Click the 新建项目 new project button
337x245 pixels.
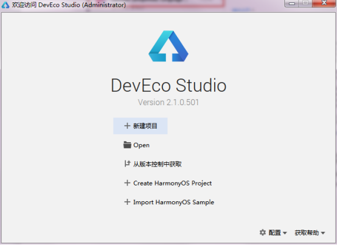pyautogui.click(x=141, y=126)
